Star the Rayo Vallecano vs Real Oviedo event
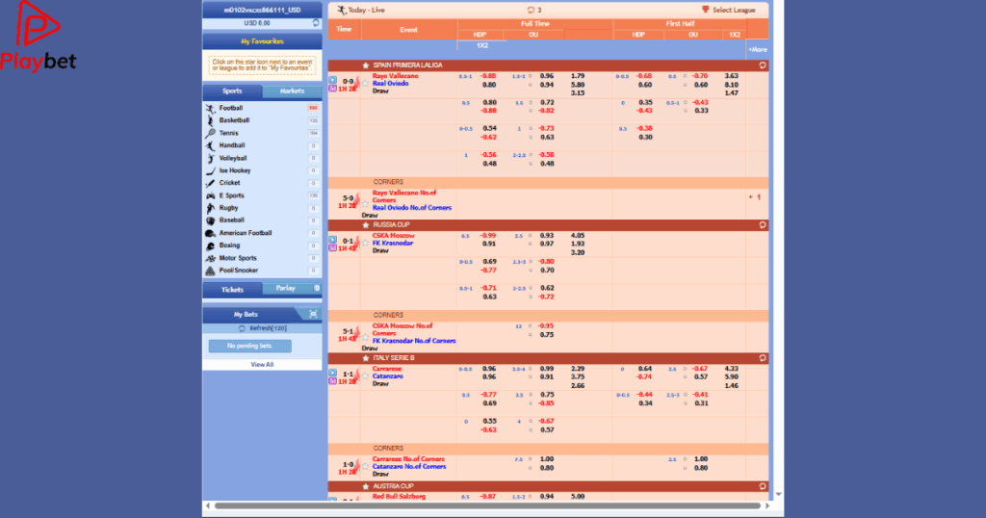The width and height of the screenshot is (986, 518). [x=365, y=83]
